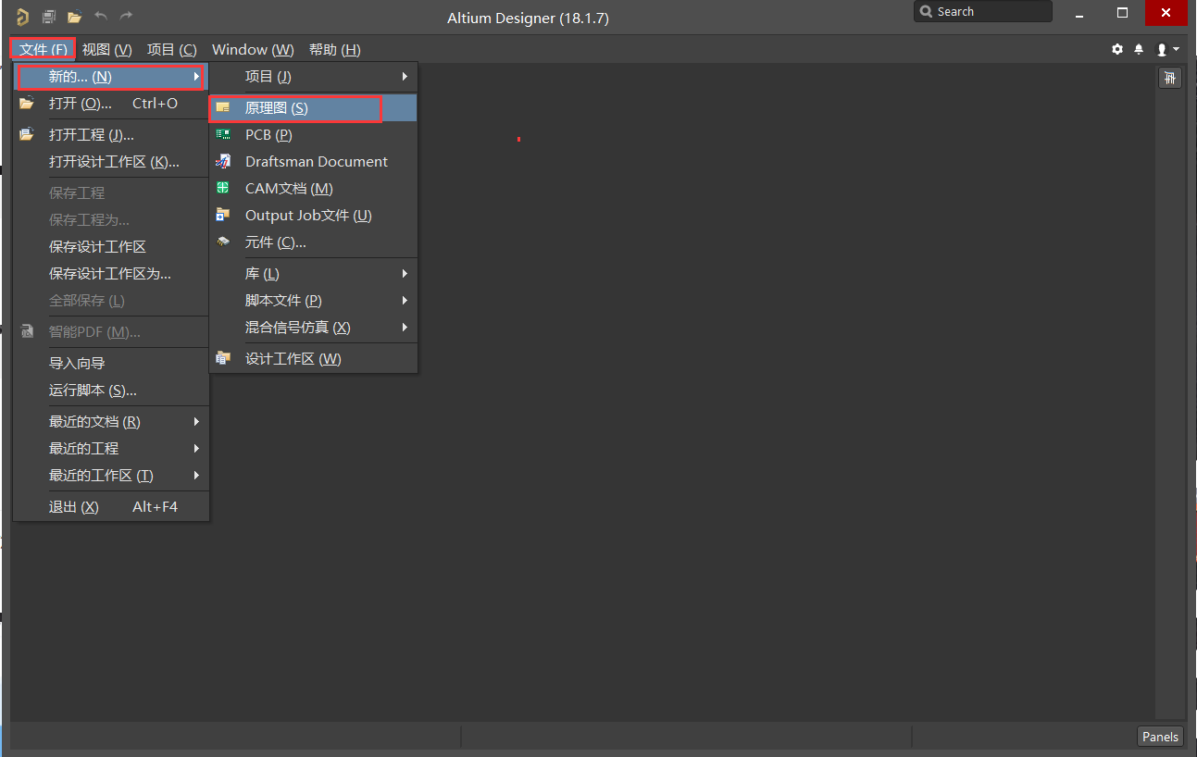Select 导入向导 entry

(x=111, y=364)
